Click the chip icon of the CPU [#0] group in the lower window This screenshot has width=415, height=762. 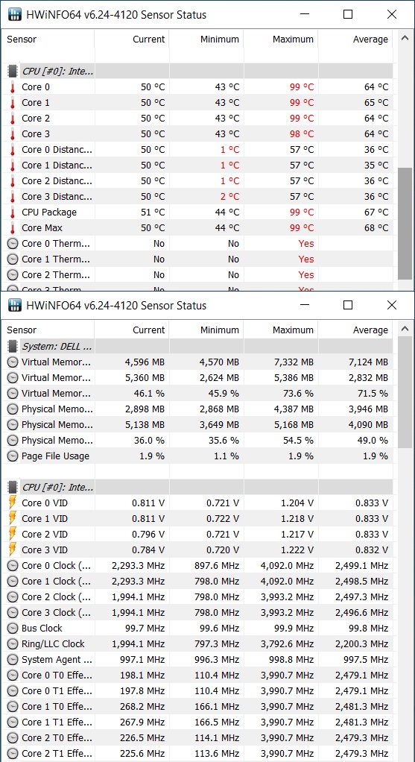click(13, 487)
